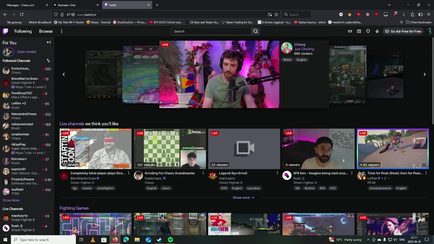Open Twitch whispers chat bubble icon
Screen dimensions: 434x244
[x=368, y=31]
